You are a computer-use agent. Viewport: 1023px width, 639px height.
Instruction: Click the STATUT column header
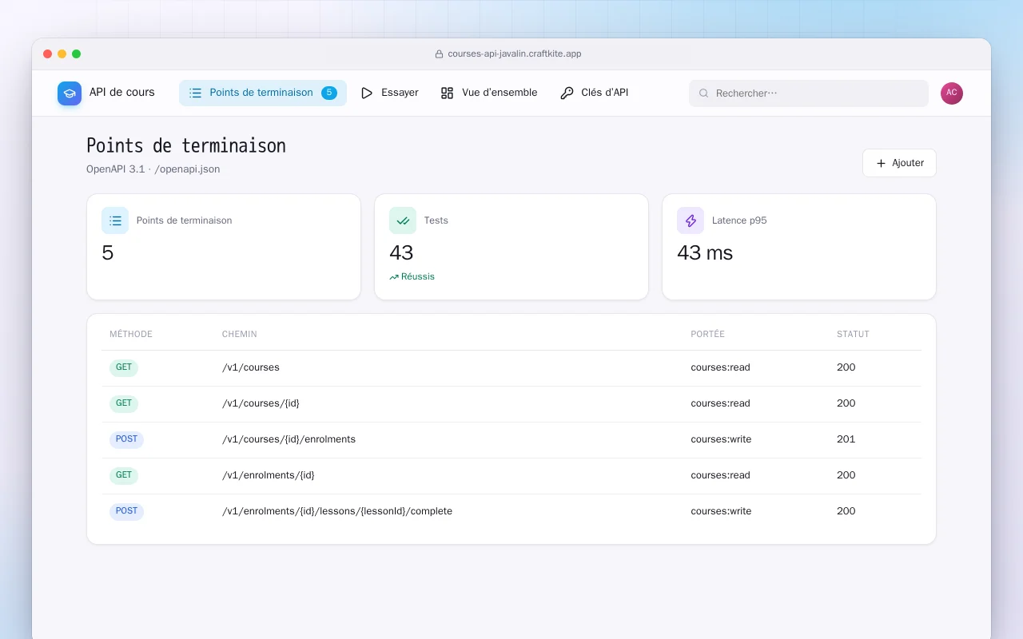point(853,335)
